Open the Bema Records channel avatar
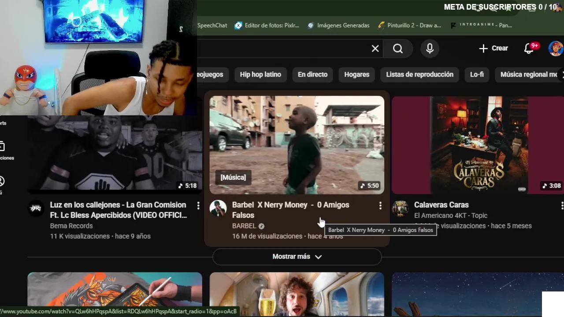Viewport: 564px width, 317px height. [x=36, y=208]
